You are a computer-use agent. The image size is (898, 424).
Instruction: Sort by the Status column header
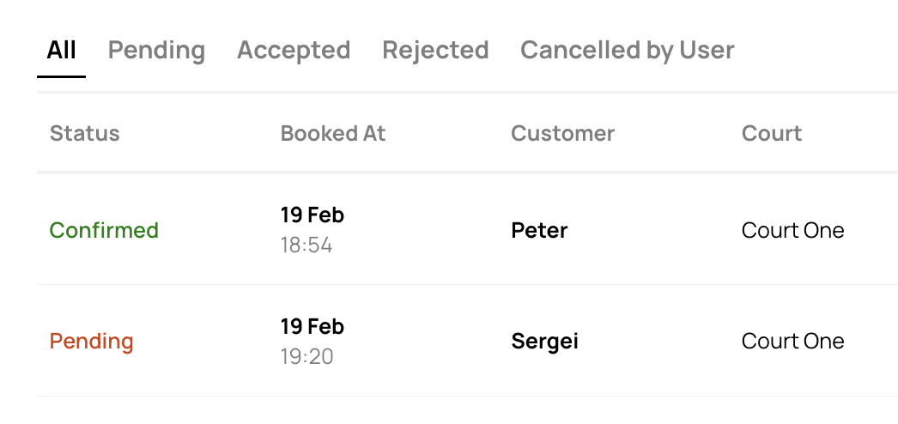point(84,134)
